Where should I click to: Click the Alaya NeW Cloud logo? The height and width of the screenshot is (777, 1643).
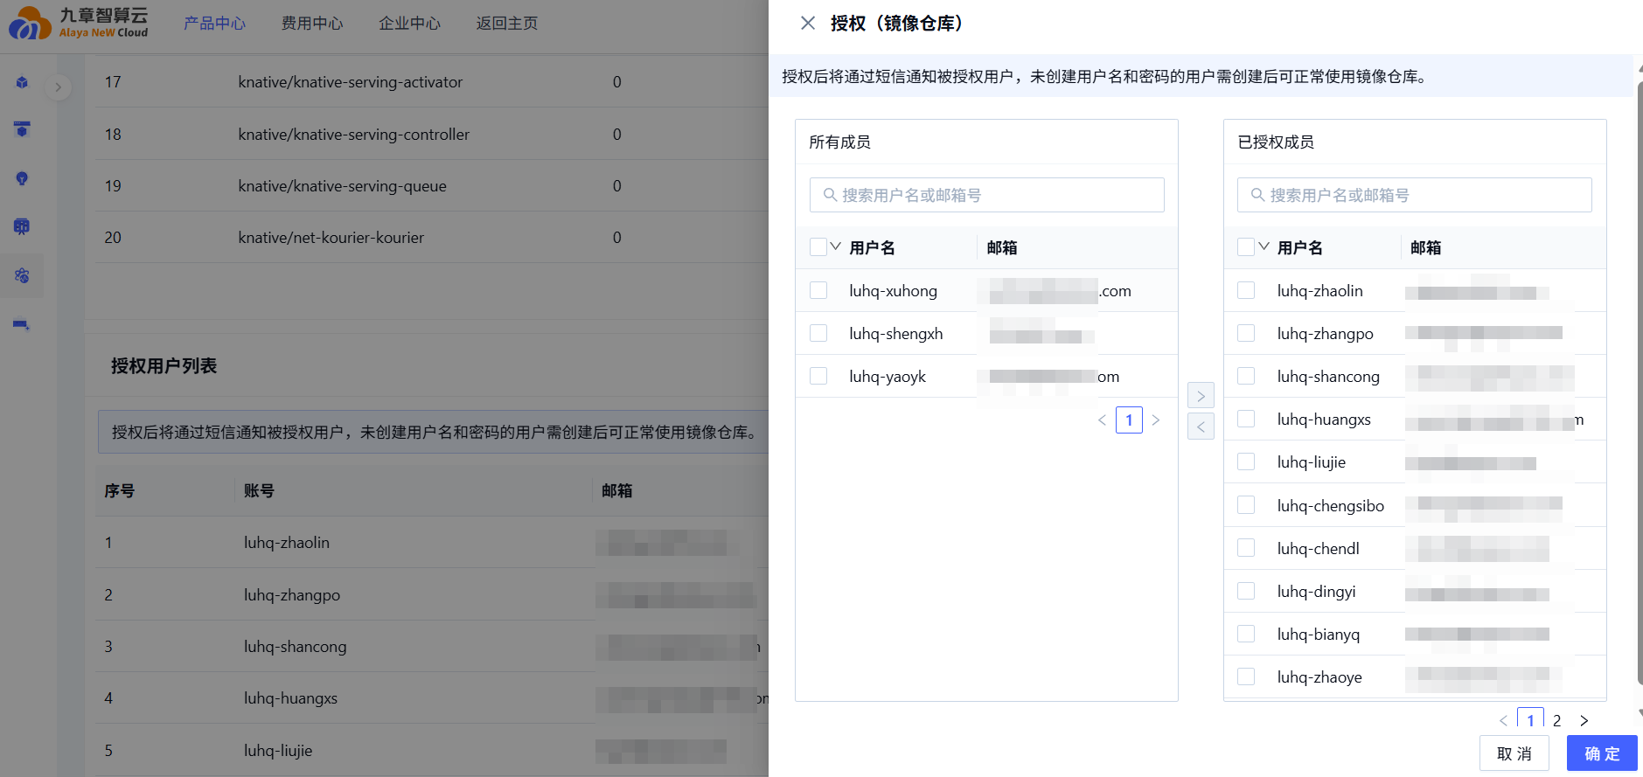point(80,23)
